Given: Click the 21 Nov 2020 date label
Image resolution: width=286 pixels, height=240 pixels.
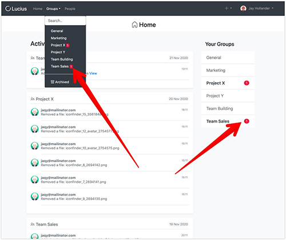Looking at the screenshot, I should [x=178, y=58].
